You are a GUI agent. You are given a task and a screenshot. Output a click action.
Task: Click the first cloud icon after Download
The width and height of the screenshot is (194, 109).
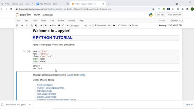109,25
